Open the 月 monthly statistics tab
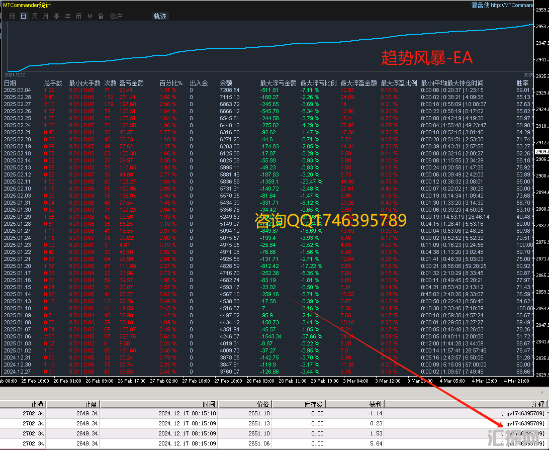 coord(46,16)
